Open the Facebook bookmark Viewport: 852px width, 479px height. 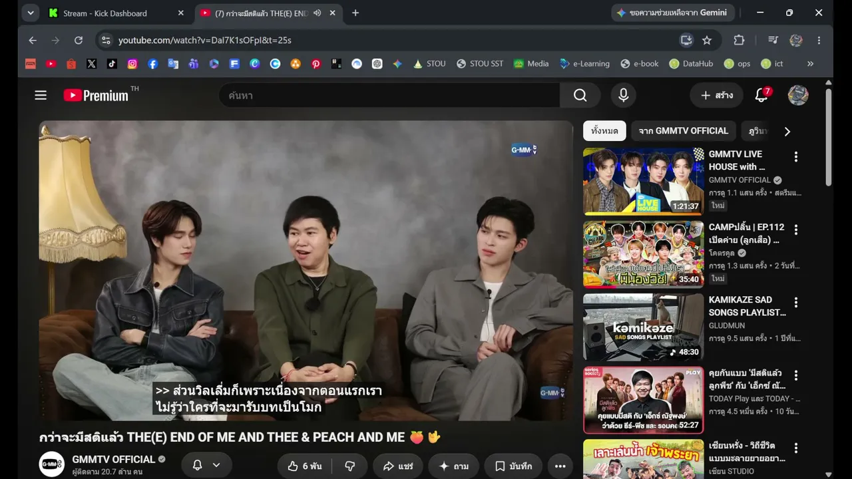(152, 64)
